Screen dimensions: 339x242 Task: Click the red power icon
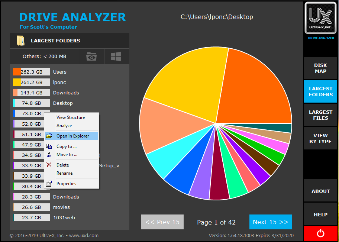tap(320, 233)
